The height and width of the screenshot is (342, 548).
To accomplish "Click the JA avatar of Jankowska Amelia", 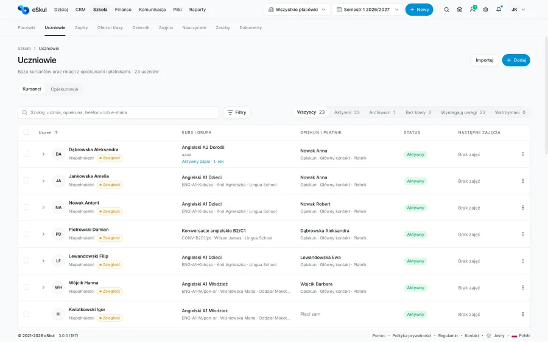I will click(58, 180).
